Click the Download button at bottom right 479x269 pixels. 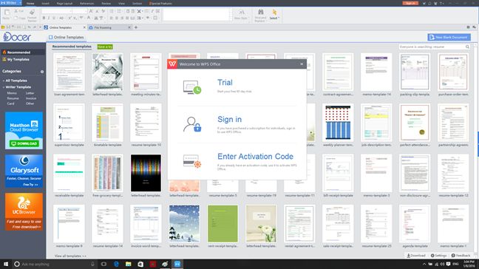(416, 256)
